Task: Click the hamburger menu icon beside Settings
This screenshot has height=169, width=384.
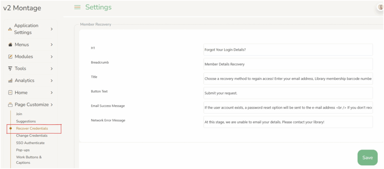Action: point(77,7)
